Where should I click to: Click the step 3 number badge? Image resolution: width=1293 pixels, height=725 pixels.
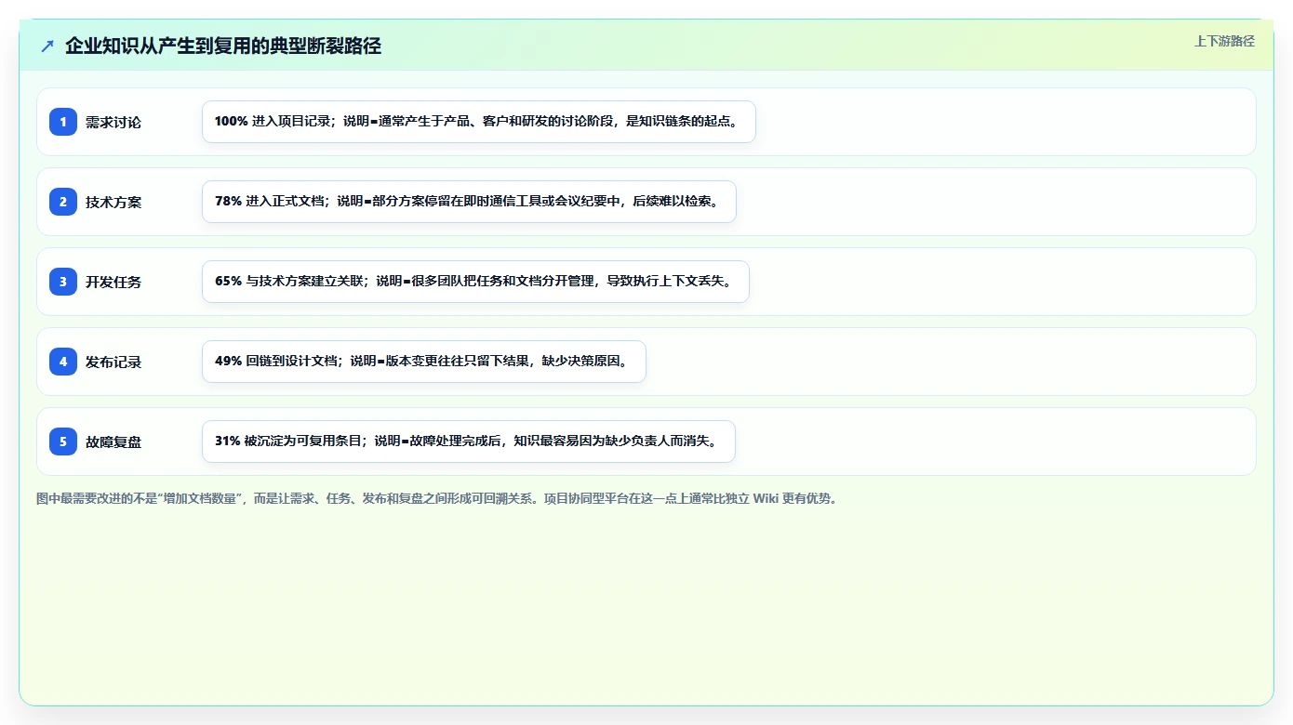[x=63, y=282]
